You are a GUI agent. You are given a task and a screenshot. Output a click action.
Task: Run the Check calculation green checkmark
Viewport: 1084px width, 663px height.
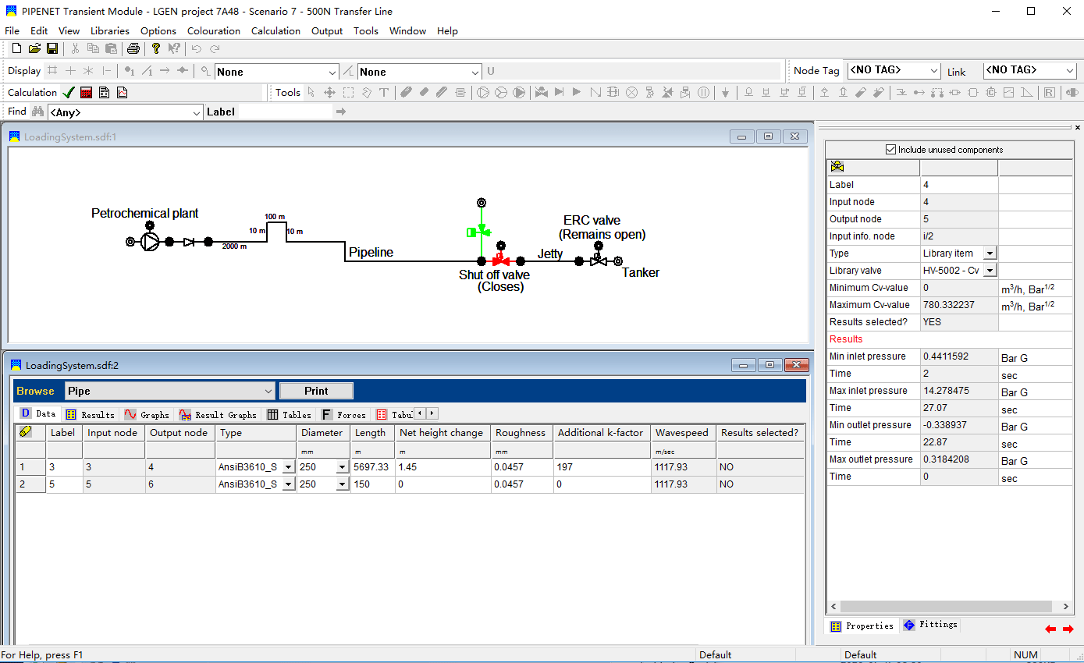(69, 92)
